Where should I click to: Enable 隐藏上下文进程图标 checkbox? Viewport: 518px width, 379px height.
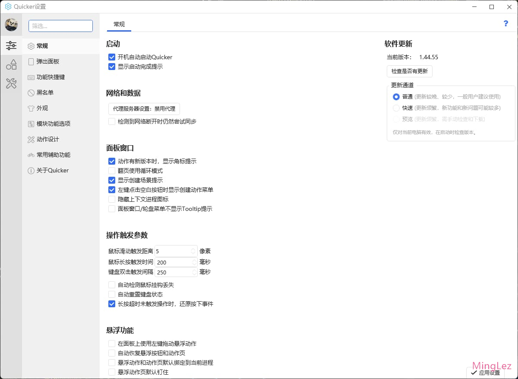[112, 199]
